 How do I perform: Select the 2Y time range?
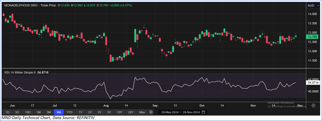90,112
